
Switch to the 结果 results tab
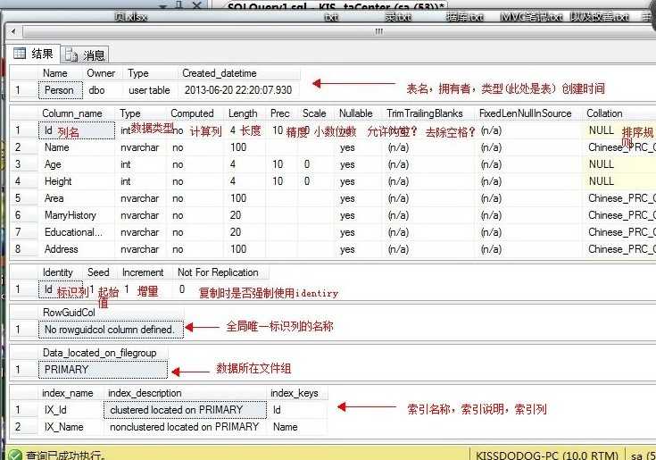33,54
